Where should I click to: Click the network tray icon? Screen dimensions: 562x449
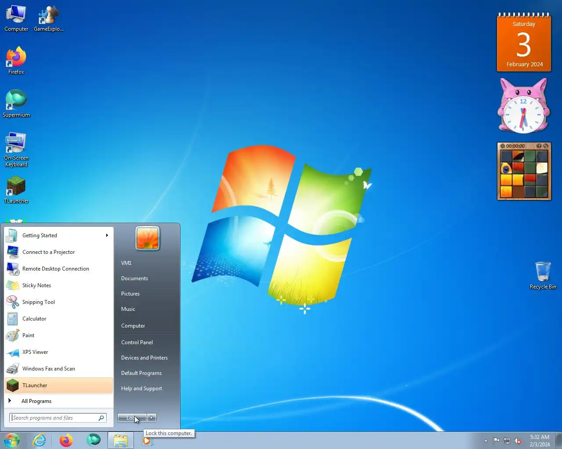(x=507, y=441)
